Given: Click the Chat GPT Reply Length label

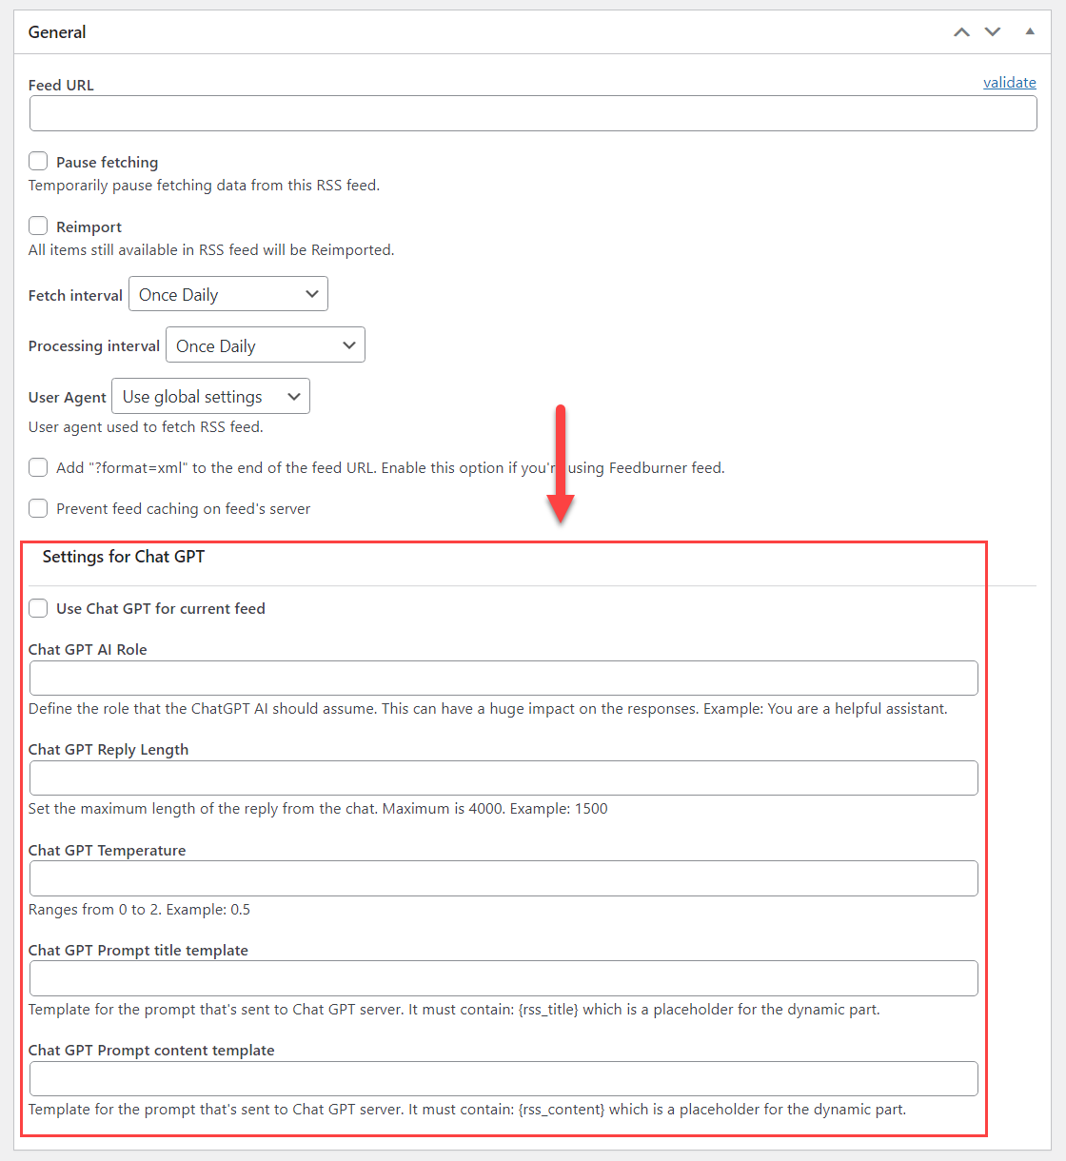Looking at the screenshot, I should pyautogui.click(x=109, y=749).
